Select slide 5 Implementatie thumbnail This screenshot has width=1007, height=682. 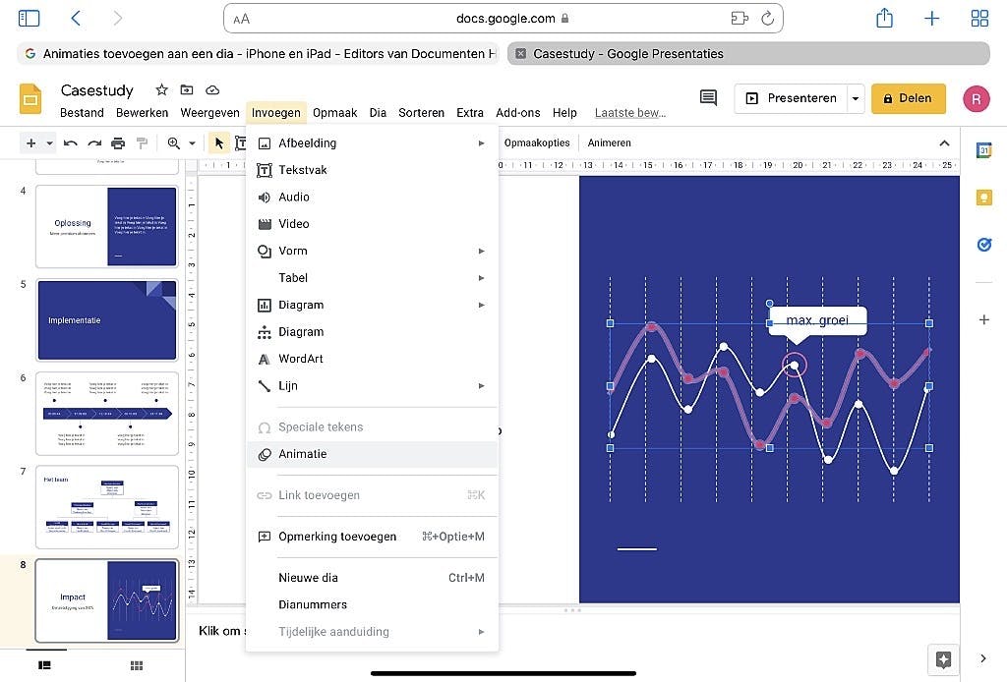click(x=106, y=320)
